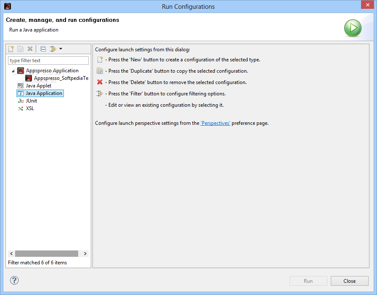Select the JUnit configuration type
The width and height of the screenshot is (377, 295).
[31, 101]
